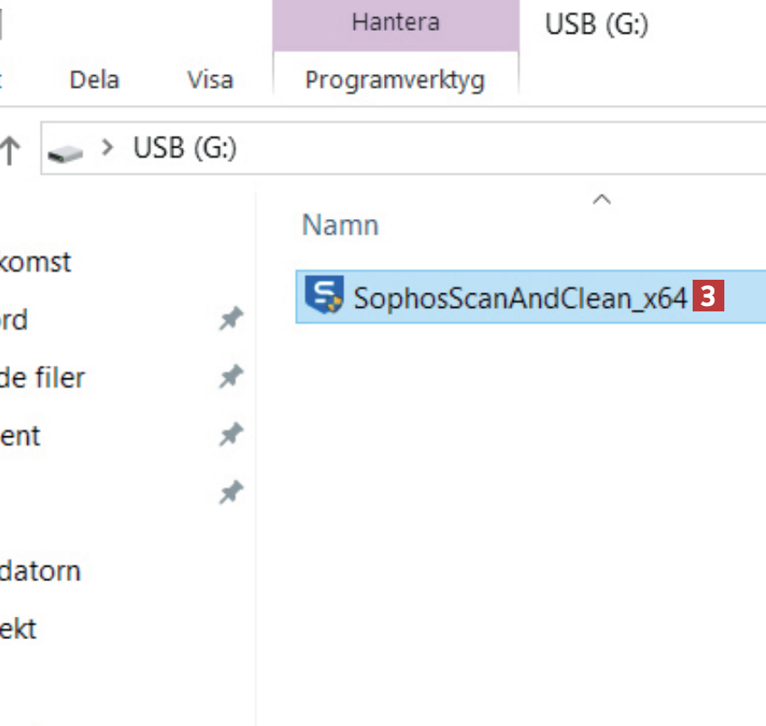The image size is (766, 726).
Task: Click the pin icon beside the 'ent' item
Action: coord(232,436)
